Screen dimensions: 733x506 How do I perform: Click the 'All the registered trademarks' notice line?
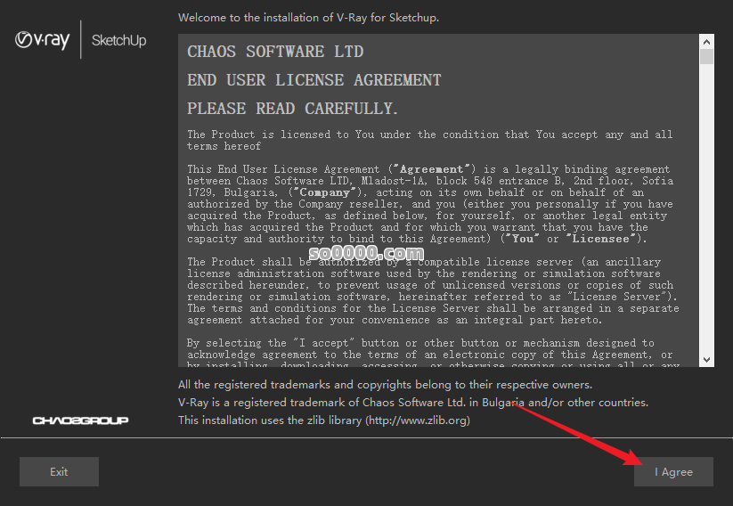[x=385, y=385]
